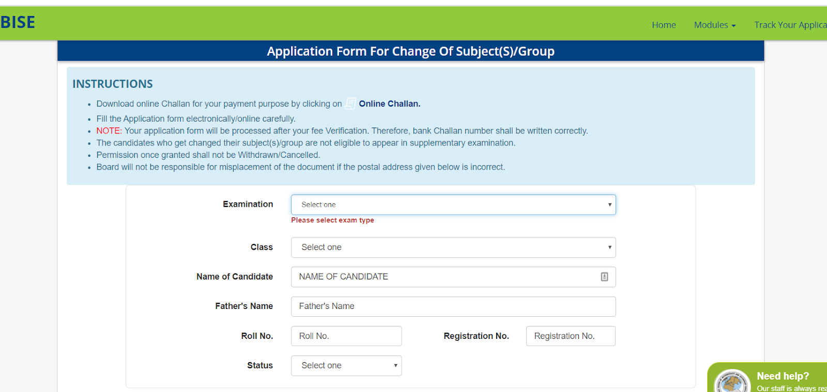The image size is (827, 392).
Task: Go to Home in navigation bar
Action: coord(664,25)
